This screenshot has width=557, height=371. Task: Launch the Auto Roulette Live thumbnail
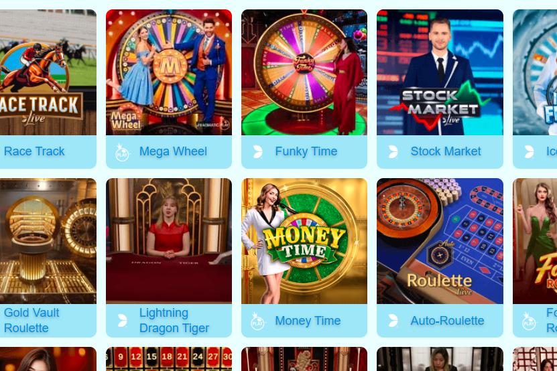click(440, 241)
